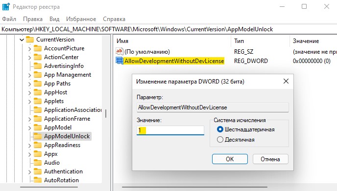Click the AccountPicture folder icon
337x191 pixels.
[38, 48]
